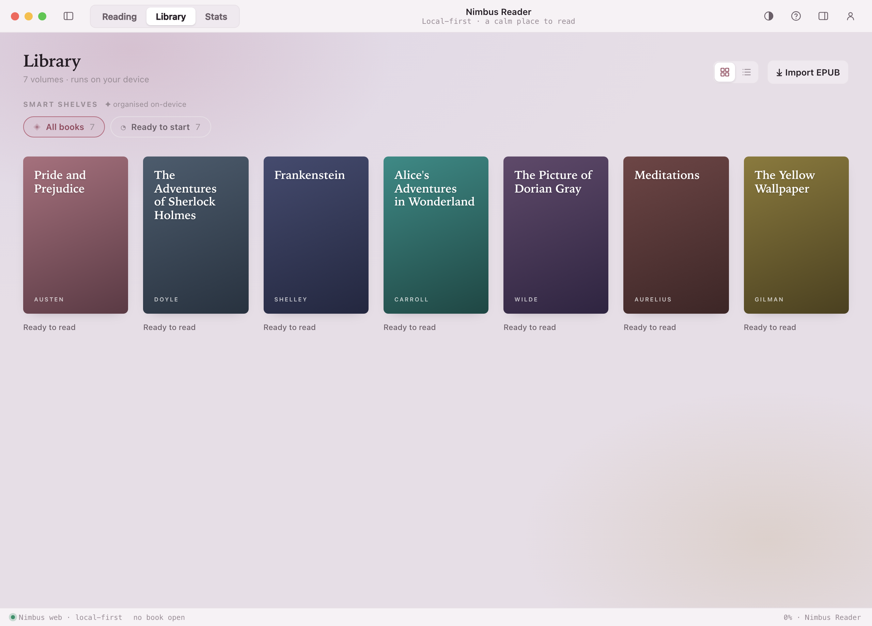Open The Picture of Dorian Gray

pyautogui.click(x=556, y=235)
